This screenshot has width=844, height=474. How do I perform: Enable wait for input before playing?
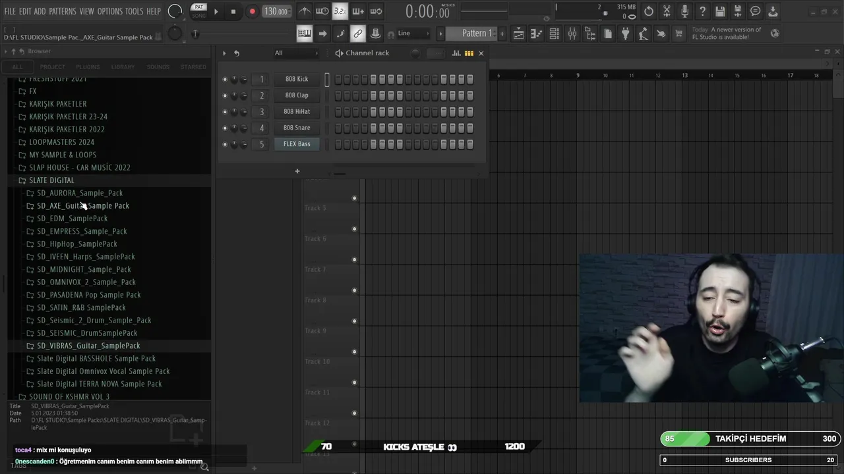tap(322, 11)
